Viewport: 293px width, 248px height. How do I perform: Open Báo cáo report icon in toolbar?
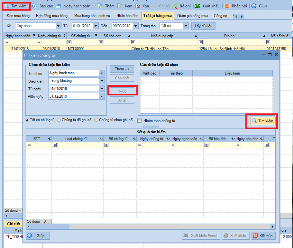[34, 6]
